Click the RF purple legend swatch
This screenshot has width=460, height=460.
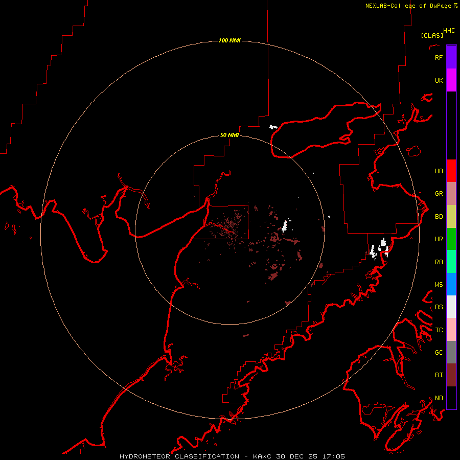[x=451, y=57]
